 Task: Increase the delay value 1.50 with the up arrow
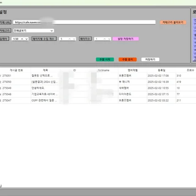22,39
